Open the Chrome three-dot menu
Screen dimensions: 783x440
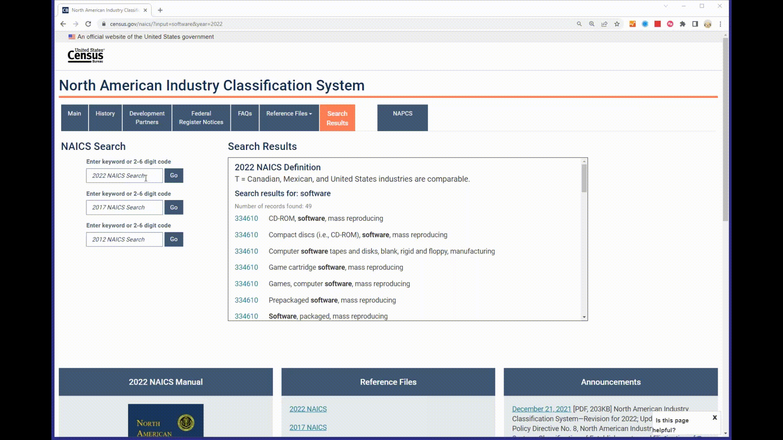721,24
